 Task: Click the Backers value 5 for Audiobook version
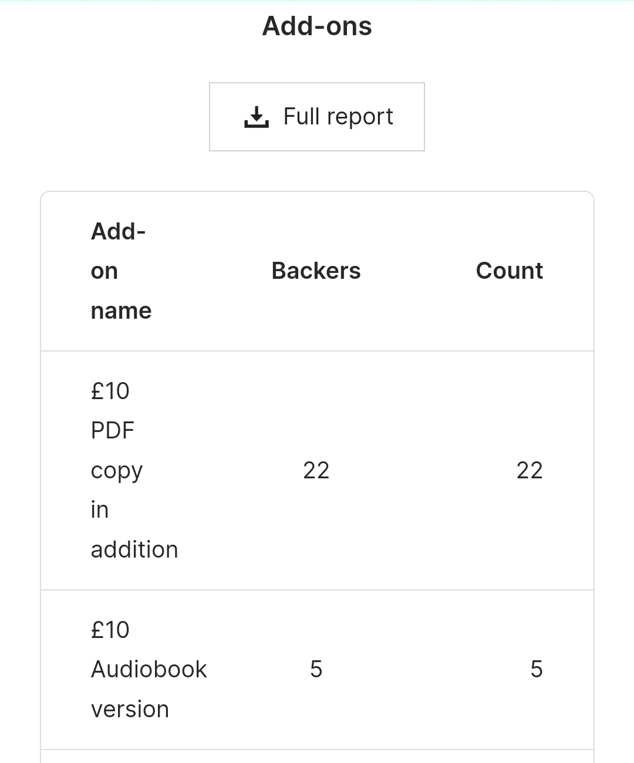click(316, 669)
